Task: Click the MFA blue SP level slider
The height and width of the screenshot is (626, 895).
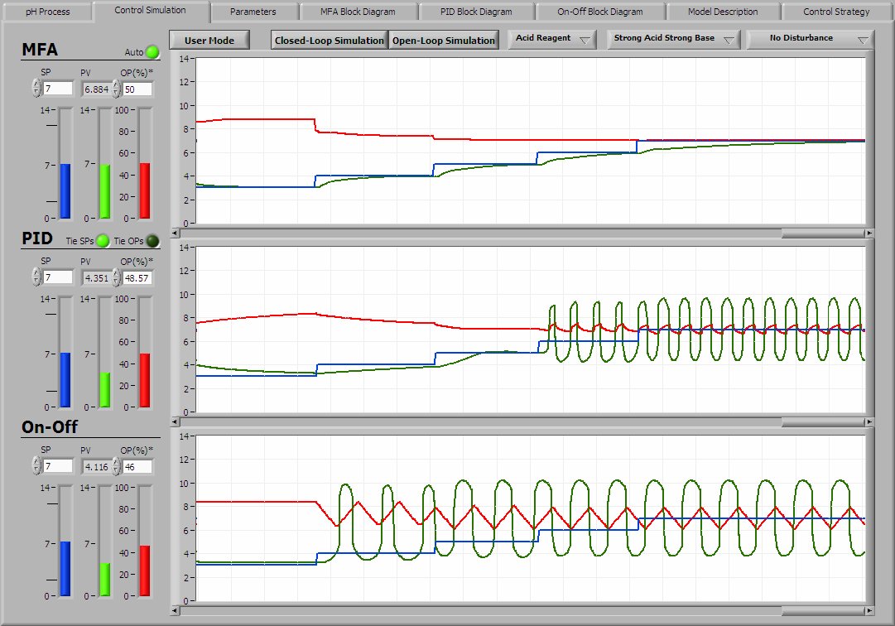Action: pos(66,190)
